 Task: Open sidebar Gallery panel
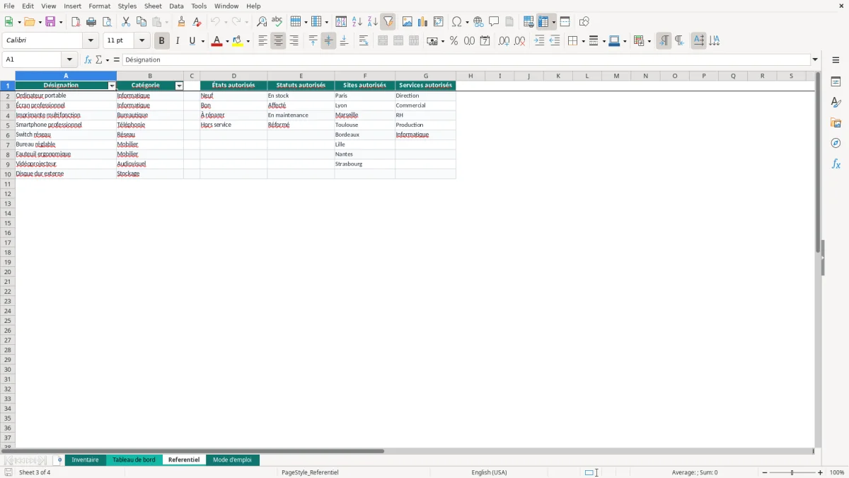pyautogui.click(x=836, y=123)
